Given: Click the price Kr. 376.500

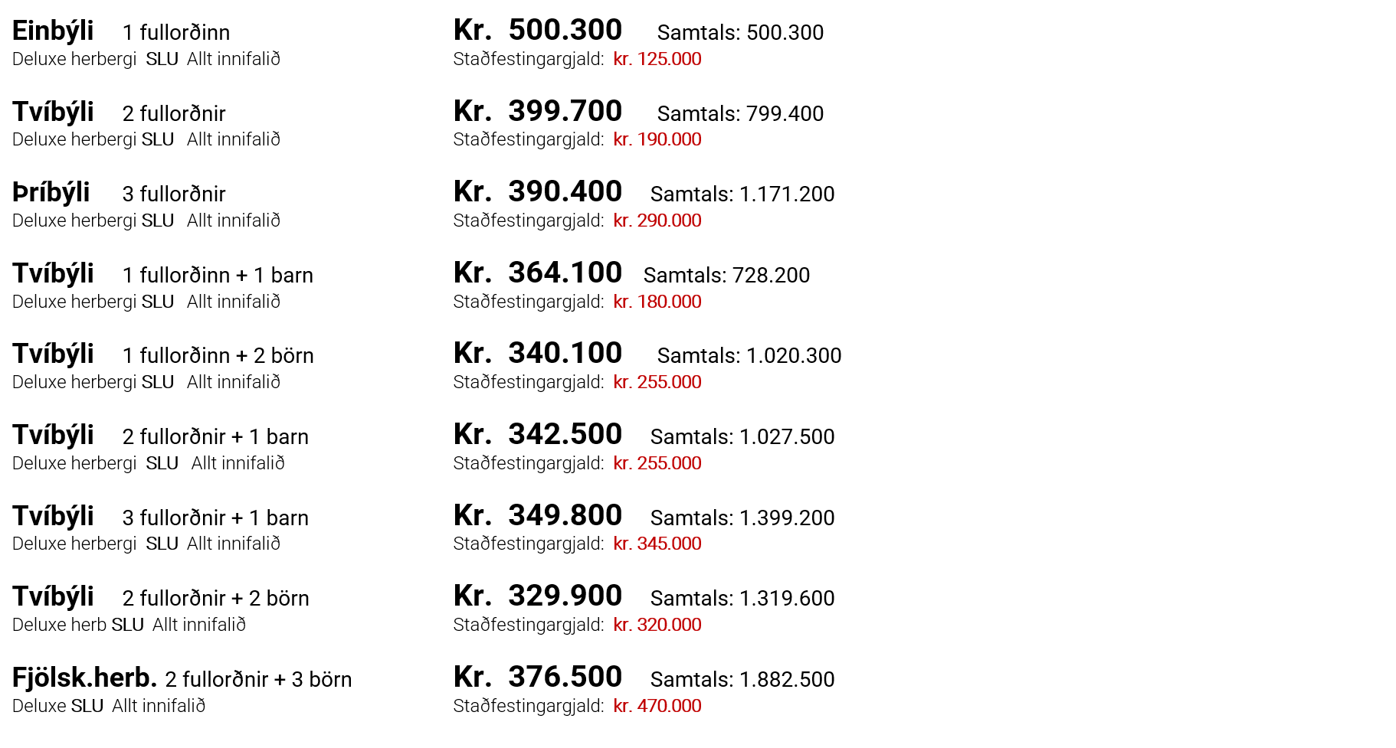Looking at the screenshot, I should click(x=537, y=678).
